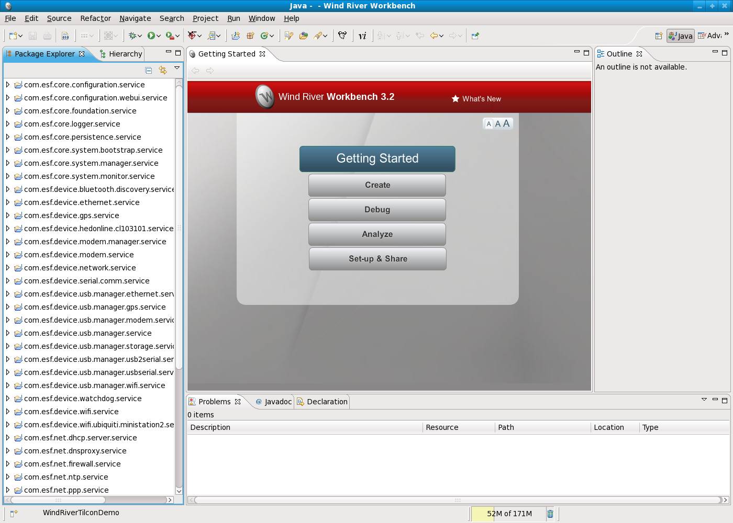
Task: Open the Problems view menu triangle
Action: point(704,400)
